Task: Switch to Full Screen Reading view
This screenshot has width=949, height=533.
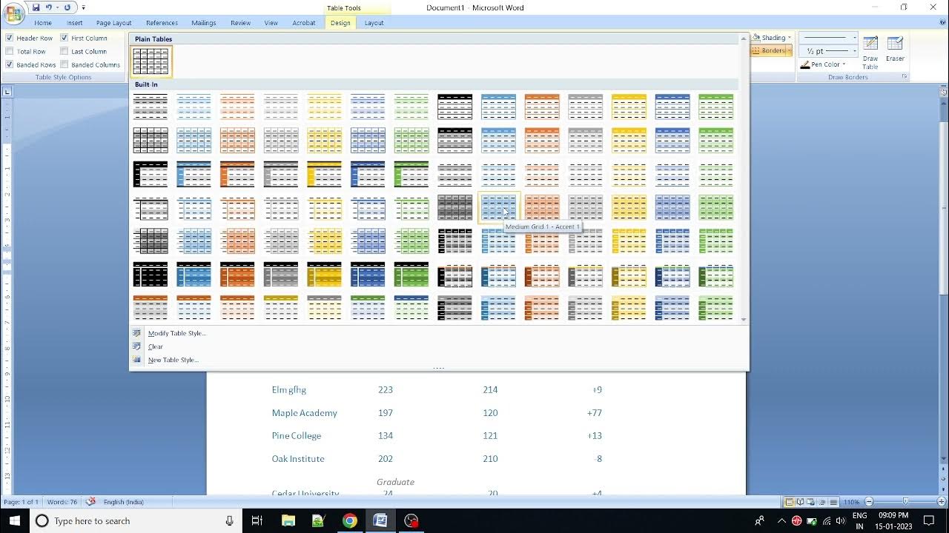Action: [x=801, y=502]
